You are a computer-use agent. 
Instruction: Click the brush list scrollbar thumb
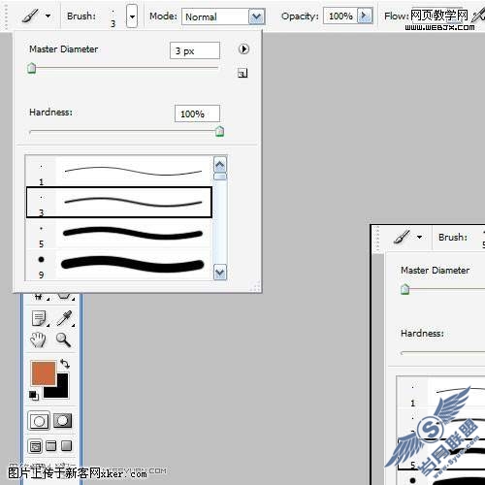(220, 177)
